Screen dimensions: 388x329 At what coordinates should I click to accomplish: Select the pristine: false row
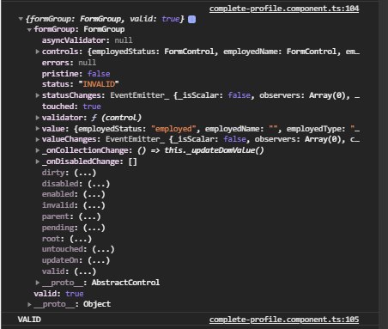[x=76, y=74]
